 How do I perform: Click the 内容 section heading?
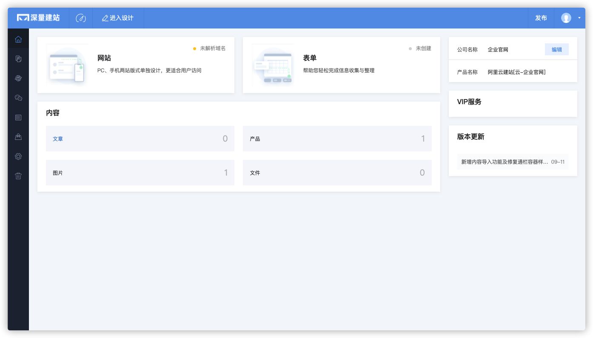click(x=53, y=113)
